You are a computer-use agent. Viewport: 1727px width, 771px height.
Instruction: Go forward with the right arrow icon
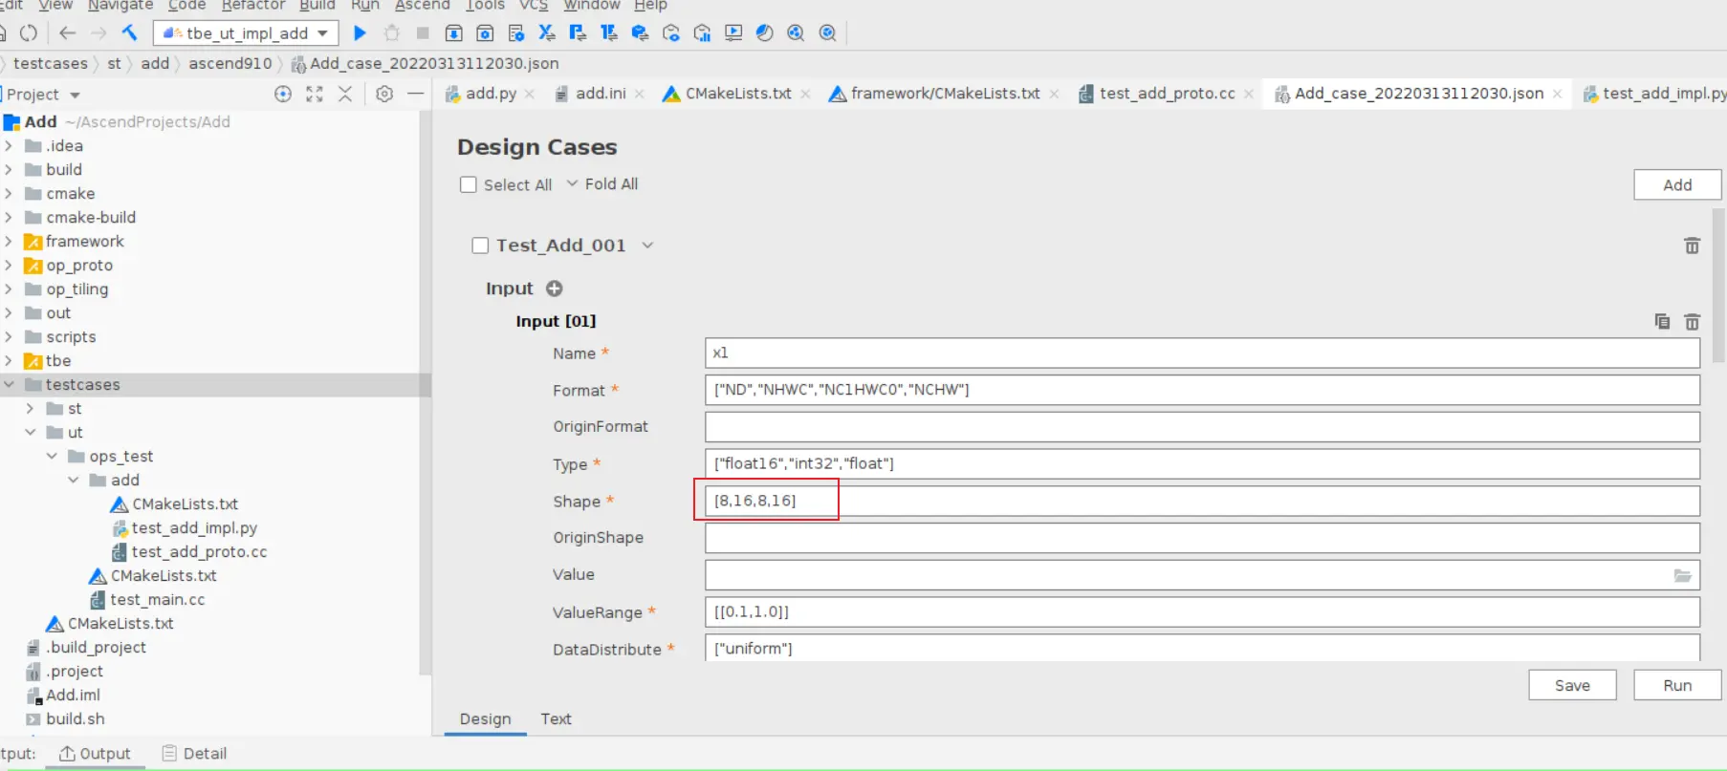point(98,33)
